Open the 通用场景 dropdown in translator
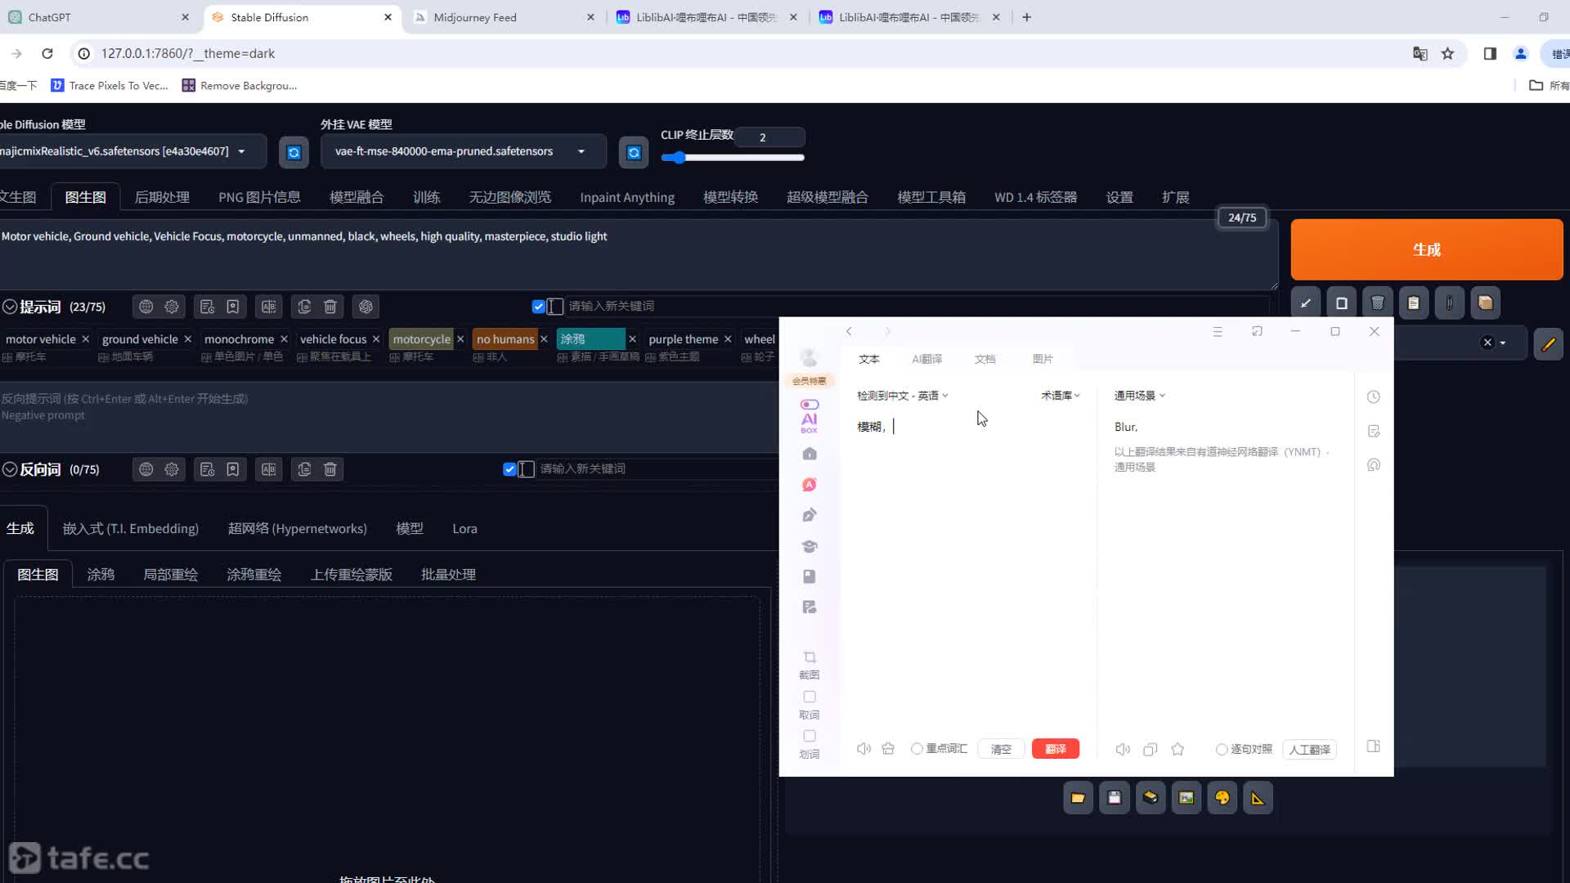The image size is (1570, 883). coord(1140,396)
